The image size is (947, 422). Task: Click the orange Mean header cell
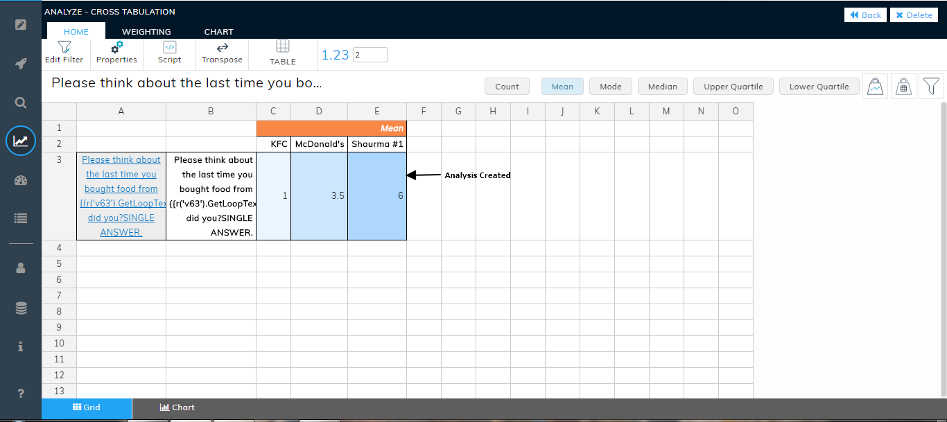[x=331, y=128]
